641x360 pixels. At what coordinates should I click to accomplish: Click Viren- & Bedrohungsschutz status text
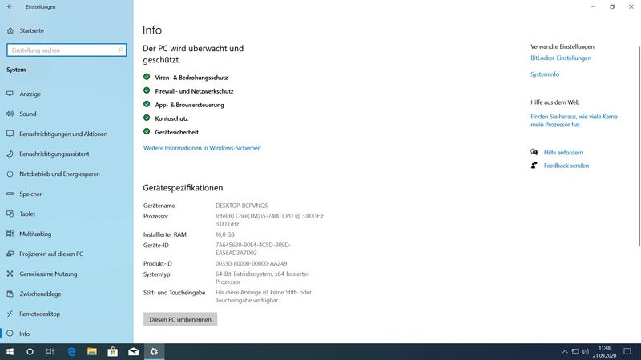(191, 78)
